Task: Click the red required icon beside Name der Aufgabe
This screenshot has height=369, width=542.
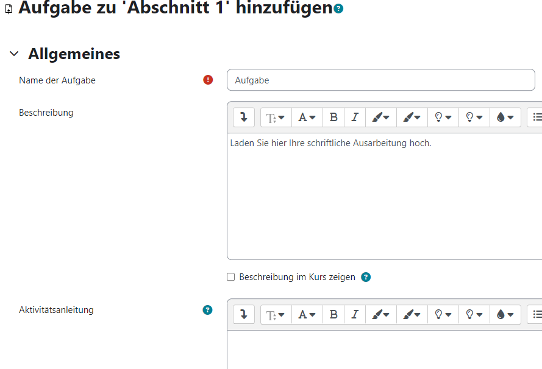Action: click(208, 80)
